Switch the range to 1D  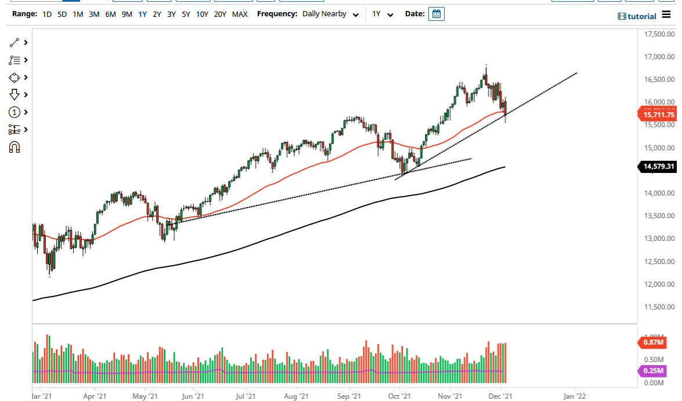click(x=47, y=14)
